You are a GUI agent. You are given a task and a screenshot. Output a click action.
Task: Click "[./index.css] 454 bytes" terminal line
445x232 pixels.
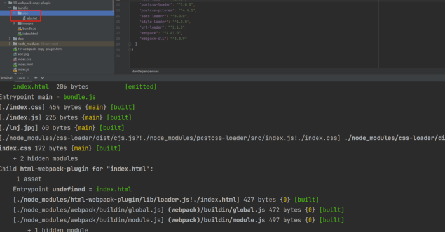(67, 107)
